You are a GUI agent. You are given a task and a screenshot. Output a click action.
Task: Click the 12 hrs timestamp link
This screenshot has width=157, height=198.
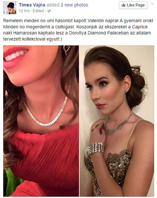[24, 11]
